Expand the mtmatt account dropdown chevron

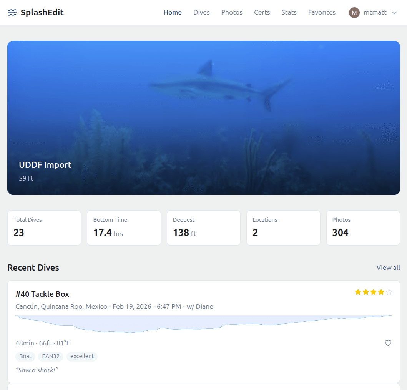(395, 13)
